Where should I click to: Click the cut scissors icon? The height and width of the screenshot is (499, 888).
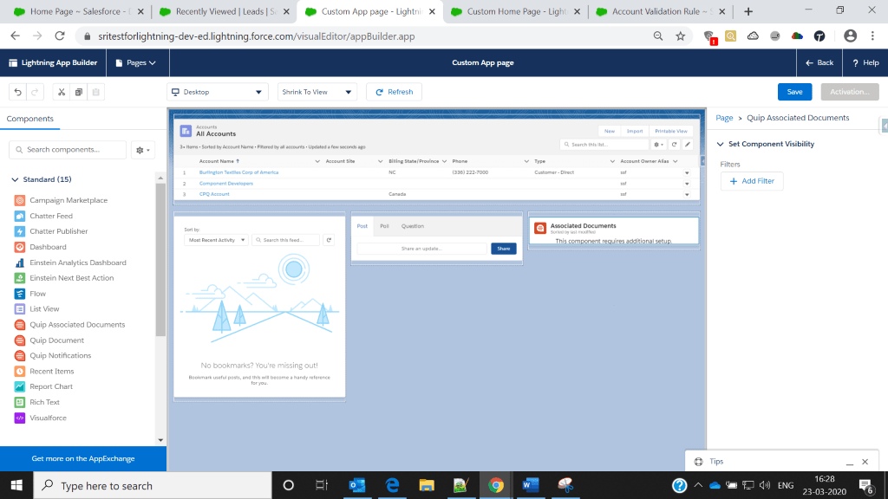click(61, 92)
